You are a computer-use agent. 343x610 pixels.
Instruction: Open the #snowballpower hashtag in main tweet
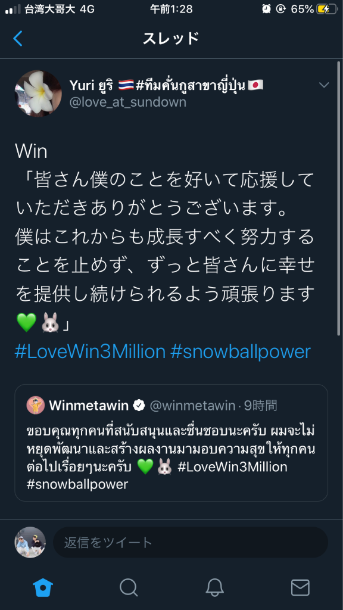241,351
